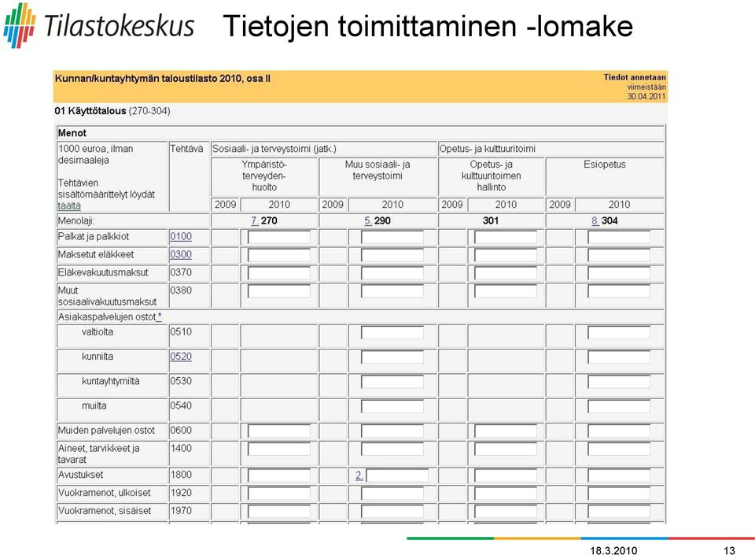This screenshot has width=755, height=555.
Task: Open the 0520 code link
Action: (181, 357)
